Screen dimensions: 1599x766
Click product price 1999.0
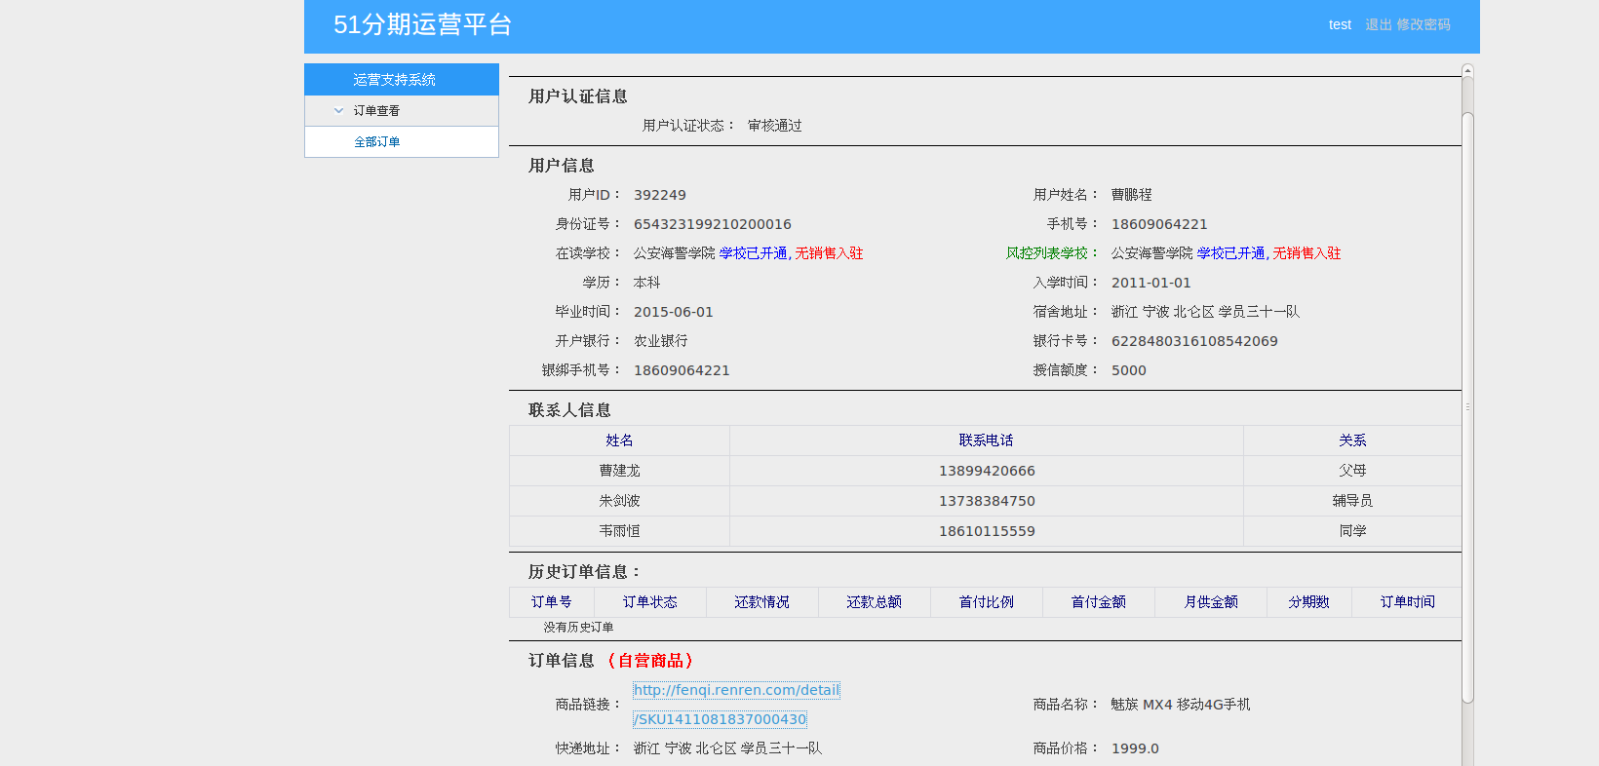(1135, 748)
